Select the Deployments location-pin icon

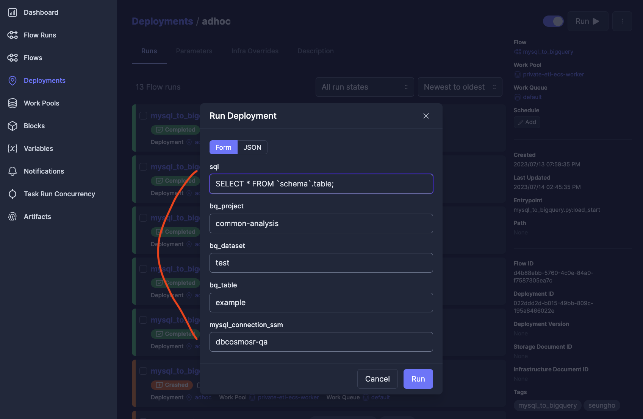tap(13, 81)
